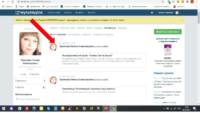
Task: Open the project 'Почему снег не белый?'
Action: coord(87,56)
